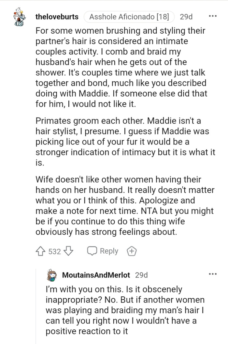Click the 29d timestamp on the top comment
The image size is (228, 344).
coord(186,17)
